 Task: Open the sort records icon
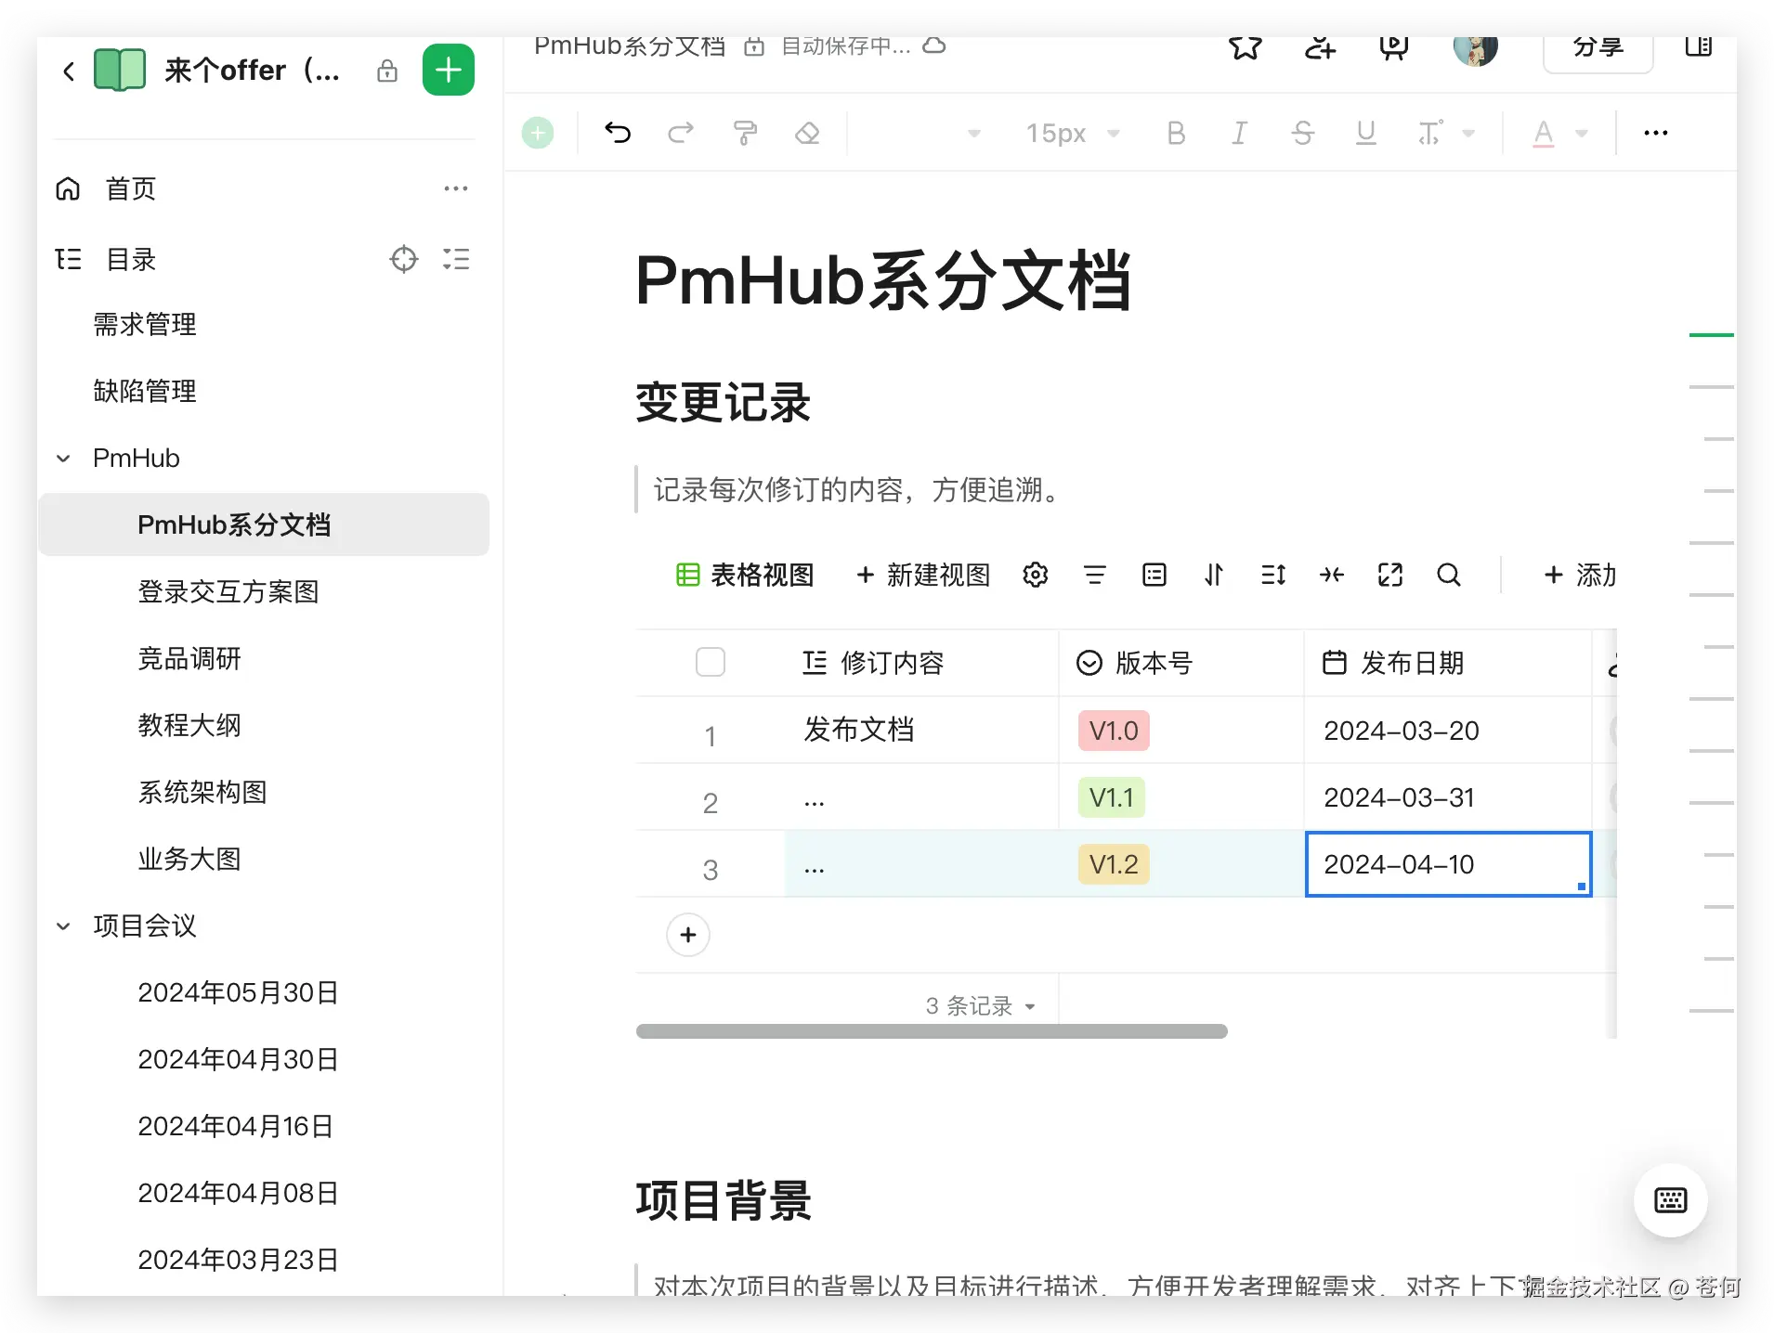(x=1214, y=576)
